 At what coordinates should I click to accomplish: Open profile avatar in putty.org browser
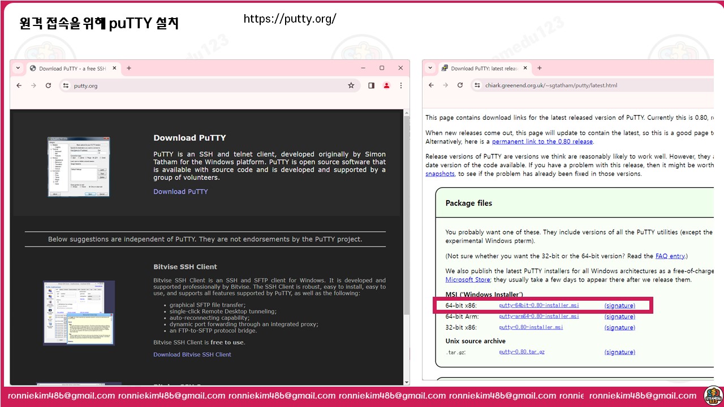click(386, 85)
